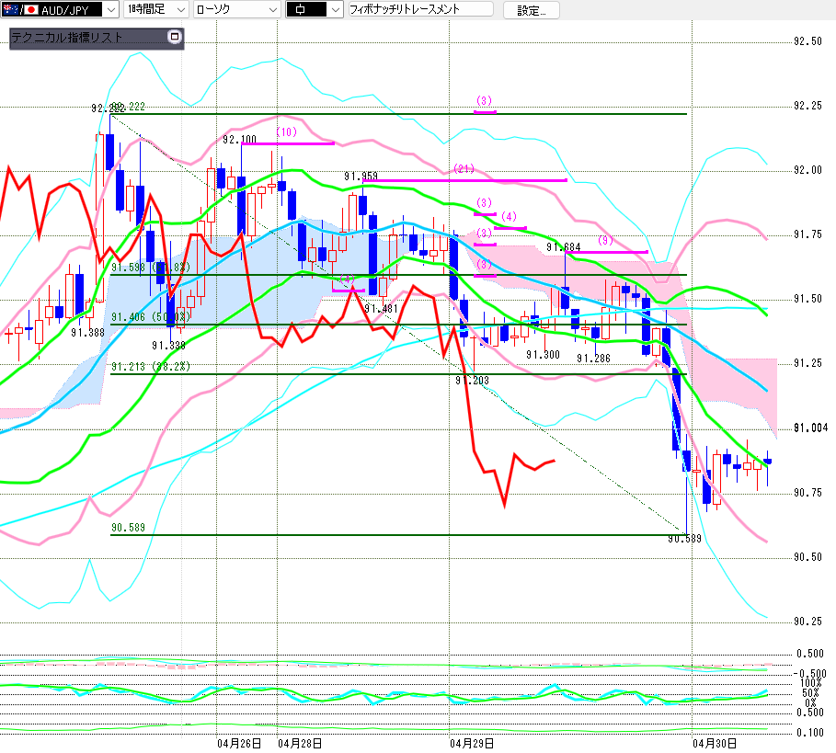Click the 設定... button

click(531, 10)
